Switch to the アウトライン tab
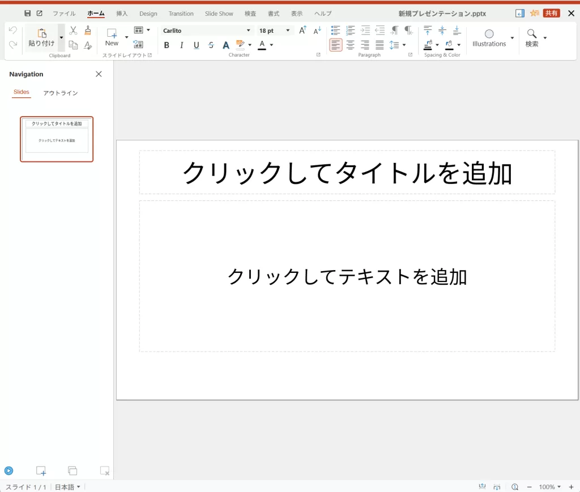The height and width of the screenshot is (492, 580). click(60, 93)
